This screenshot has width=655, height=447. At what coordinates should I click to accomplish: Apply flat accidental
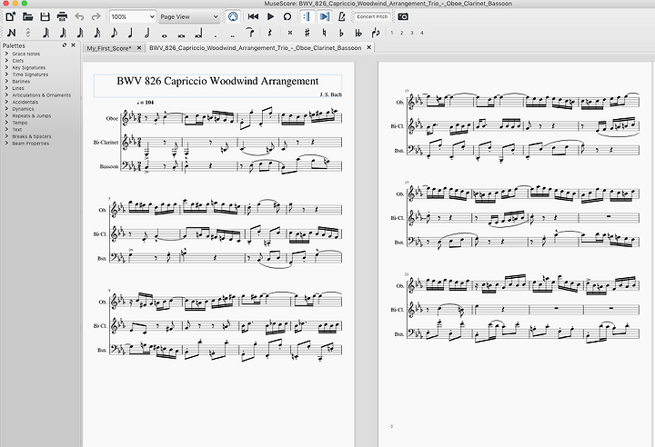341,33
